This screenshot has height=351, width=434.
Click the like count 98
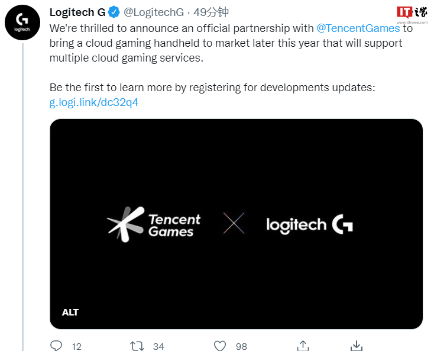point(241,346)
